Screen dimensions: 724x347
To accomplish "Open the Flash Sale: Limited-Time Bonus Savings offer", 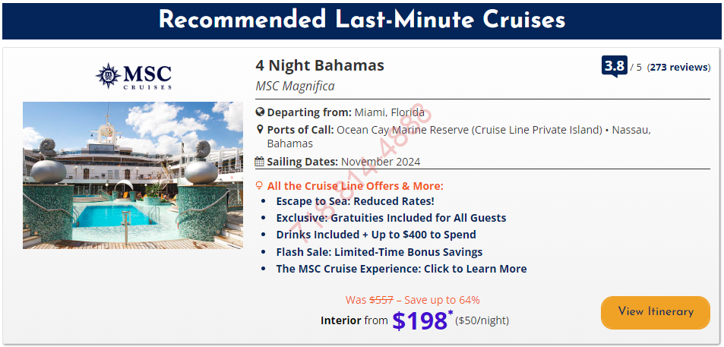I will click(x=379, y=251).
